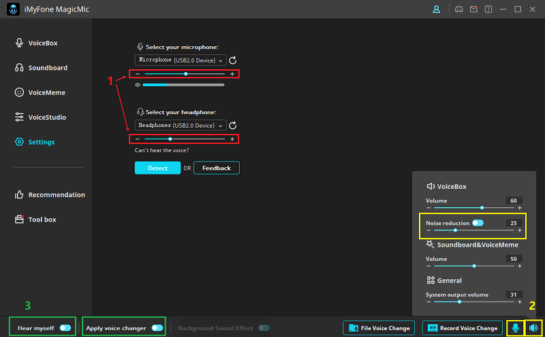Decrease headphone volume with minus

(x=138, y=139)
